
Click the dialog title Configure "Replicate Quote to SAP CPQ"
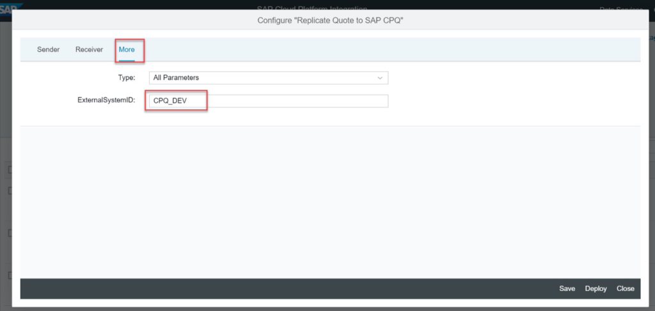tap(330, 20)
